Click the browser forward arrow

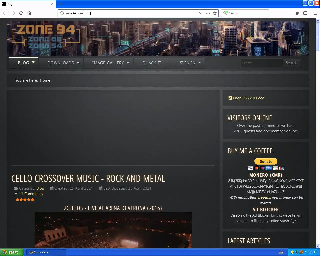click(13, 13)
